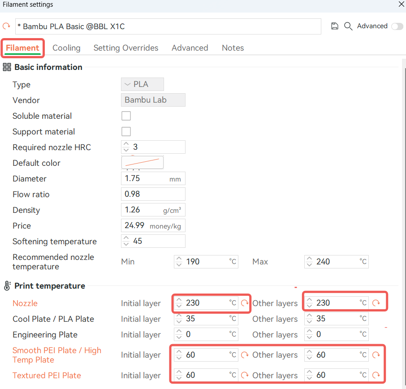
Task: Decrease Min recommended nozzle temperature with down arrow
Action: coord(179,265)
